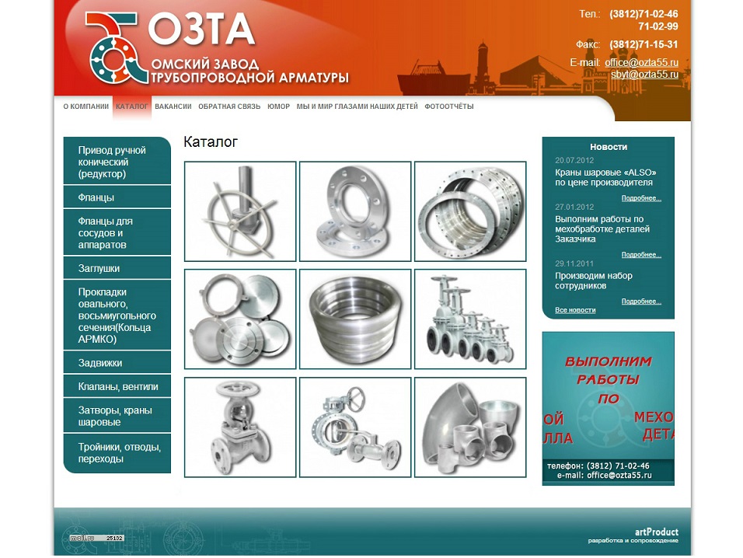The width and height of the screenshot is (743, 558).
Task: Select the Заглушки sidebar category
Action: click(x=117, y=268)
